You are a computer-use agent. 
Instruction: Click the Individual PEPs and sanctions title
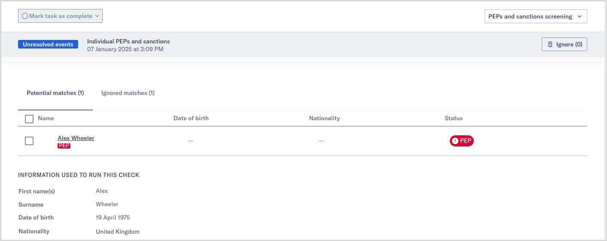pos(128,41)
